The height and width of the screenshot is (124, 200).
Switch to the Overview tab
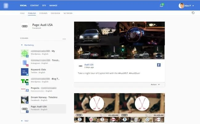55,13
